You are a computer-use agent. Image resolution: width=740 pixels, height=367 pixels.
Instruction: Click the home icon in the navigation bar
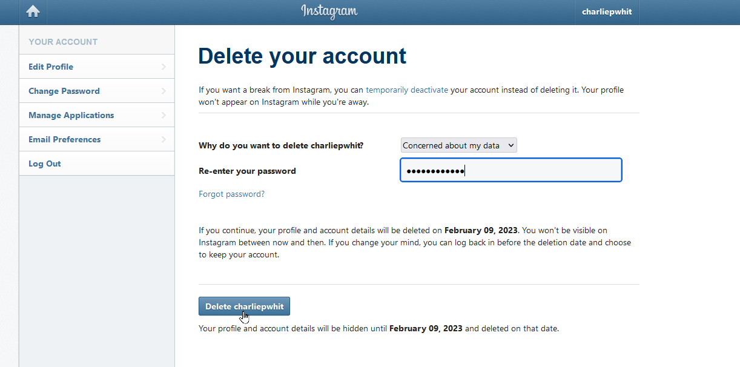[x=33, y=12]
